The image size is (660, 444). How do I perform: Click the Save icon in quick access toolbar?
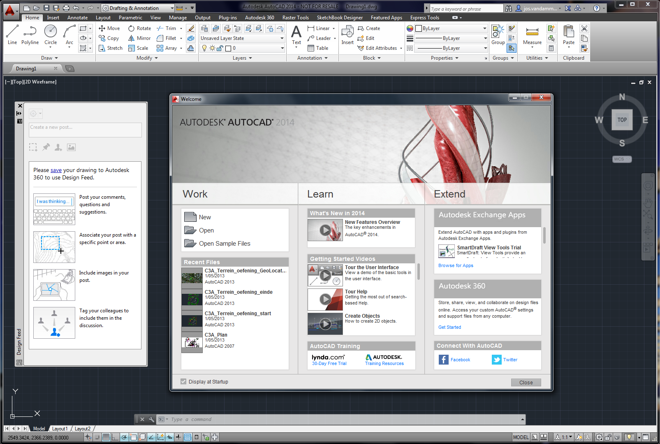click(46, 8)
